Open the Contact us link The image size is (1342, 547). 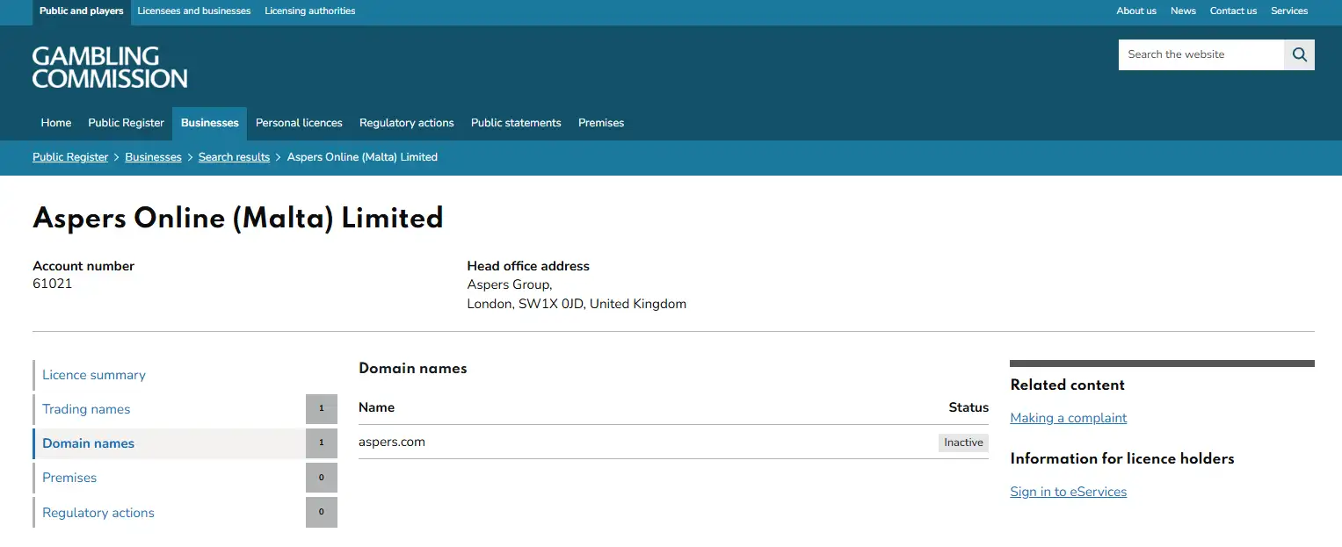[1233, 11]
